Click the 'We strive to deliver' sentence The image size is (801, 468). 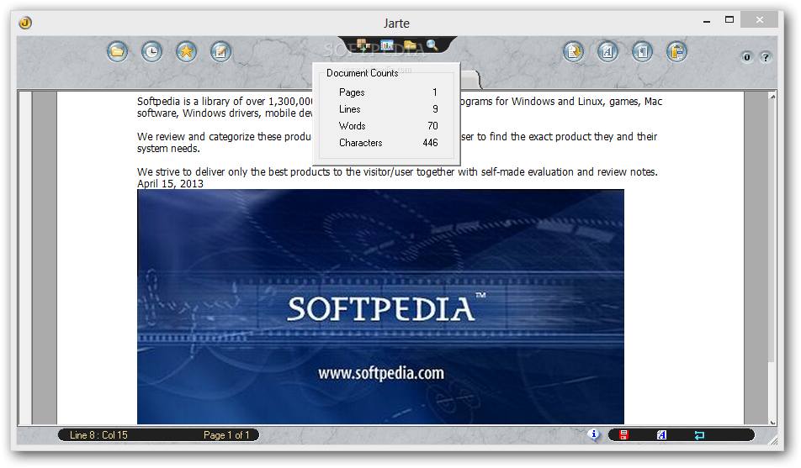397,172
